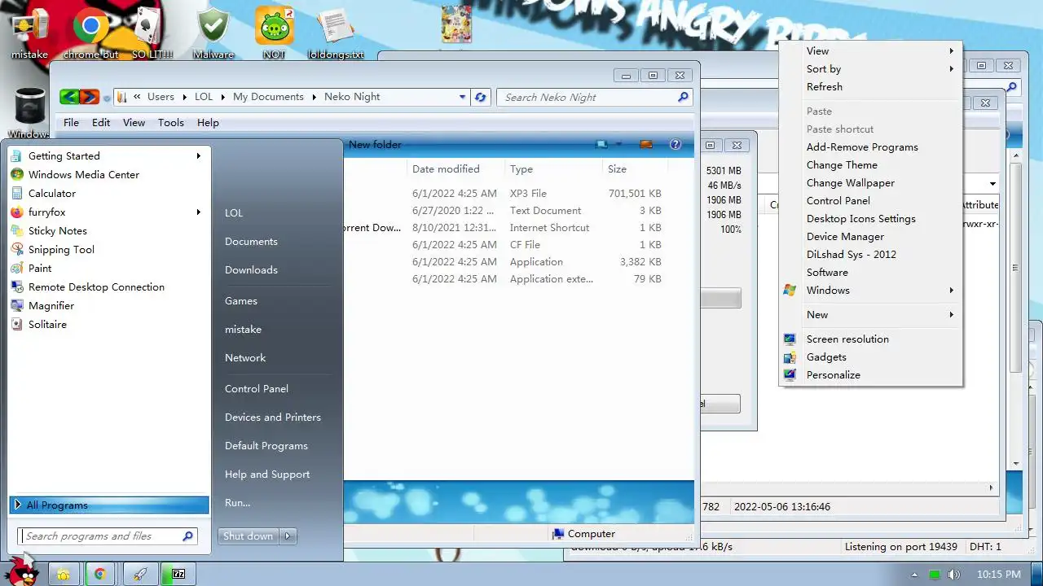
Task: Open the Shut down options arrow
Action: pyautogui.click(x=288, y=536)
